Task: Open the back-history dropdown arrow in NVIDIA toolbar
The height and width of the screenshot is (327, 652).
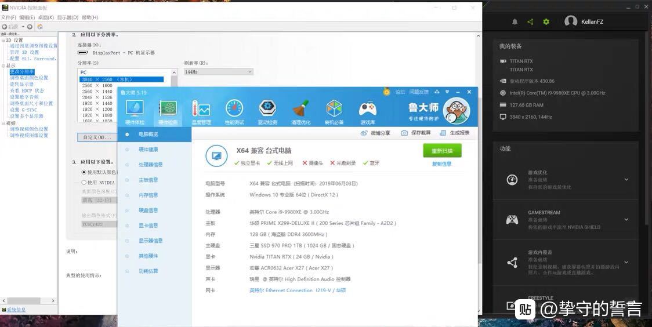Action: pos(23,27)
